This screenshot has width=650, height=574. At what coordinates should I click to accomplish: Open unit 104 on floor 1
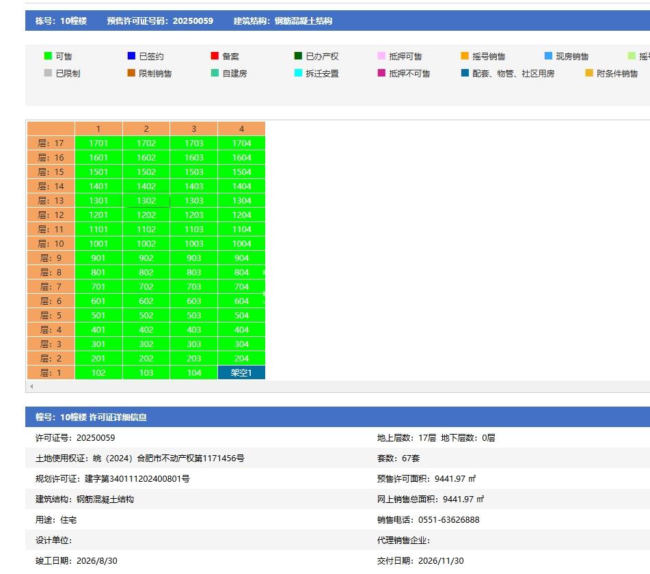pos(194,372)
